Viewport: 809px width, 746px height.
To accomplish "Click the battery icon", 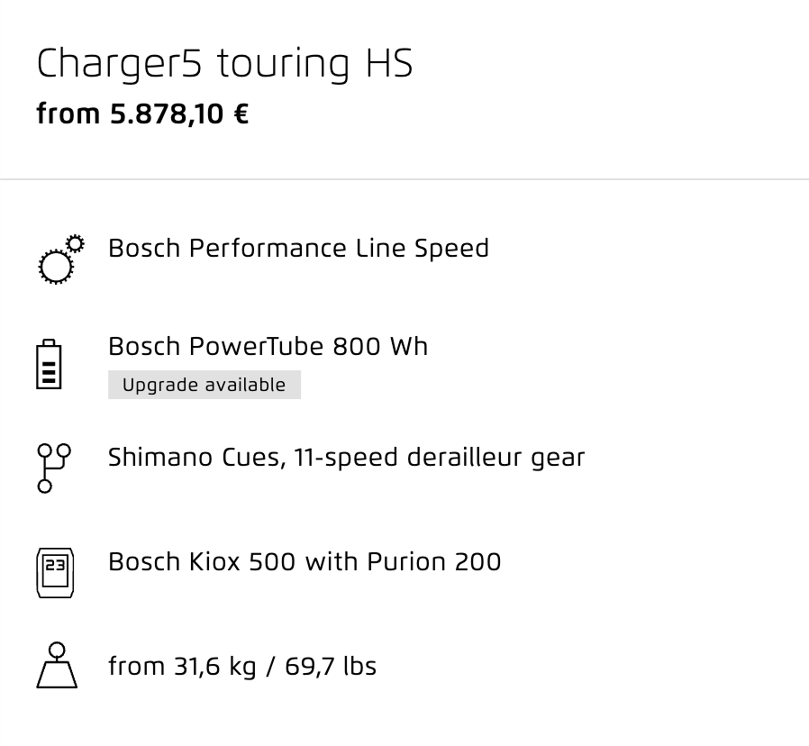I will pyautogui.click(x=49, y=364).
